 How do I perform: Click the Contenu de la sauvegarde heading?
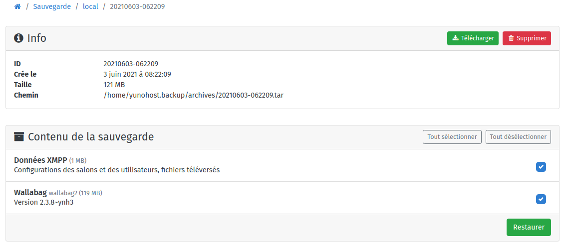pos(91,137)
